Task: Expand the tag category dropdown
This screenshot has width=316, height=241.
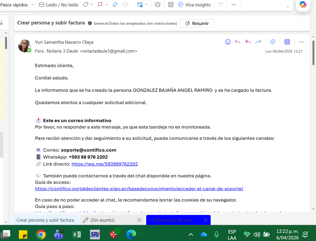Action: click(x=92, y=5)
